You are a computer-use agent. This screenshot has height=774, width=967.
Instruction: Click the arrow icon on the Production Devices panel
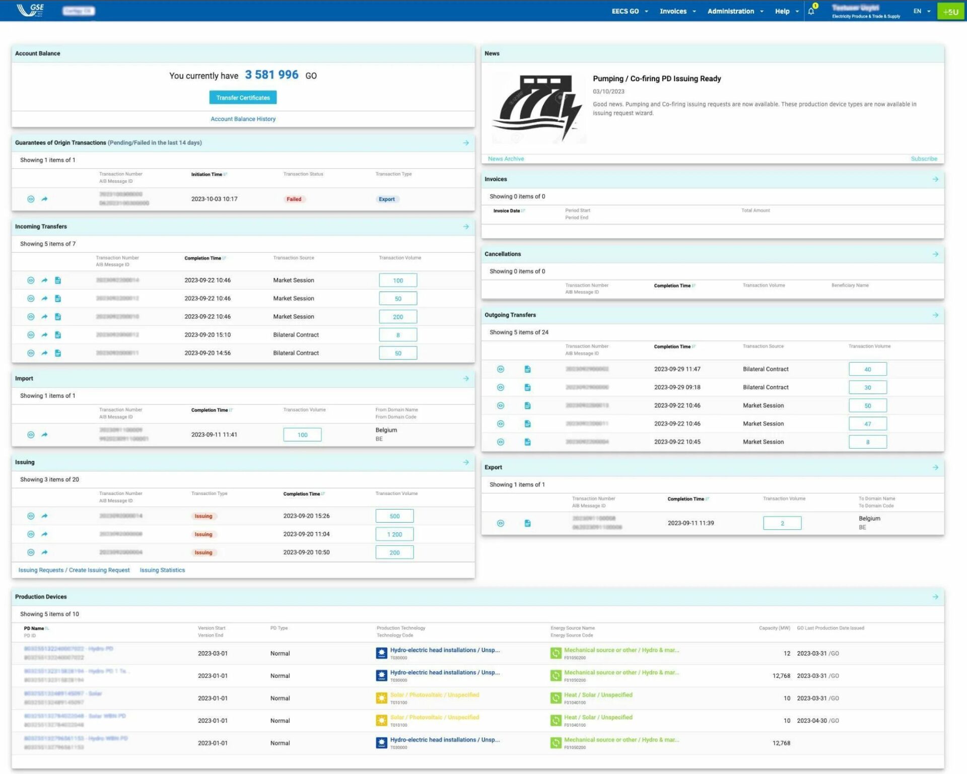(x=935, y=597)
